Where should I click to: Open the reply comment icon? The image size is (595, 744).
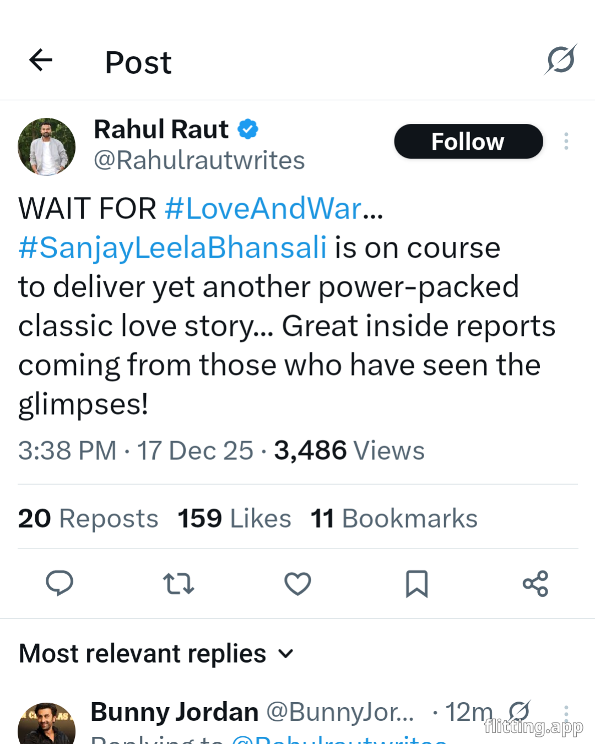59,583
